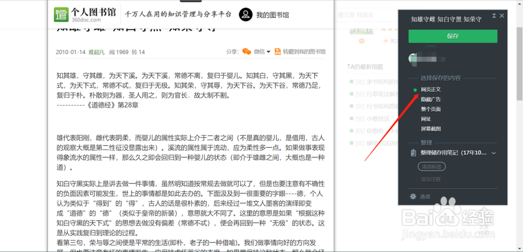Screen dimensions: 523x252
Task: Click the WeChat share icon
Action: pyautogui.click(x=246, y=51)
